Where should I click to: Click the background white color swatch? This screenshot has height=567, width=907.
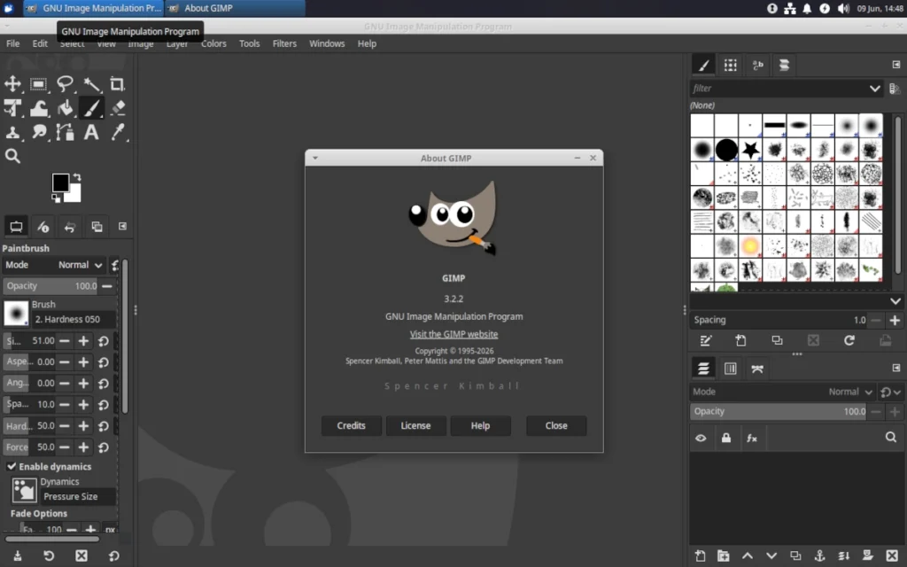point(75,196)
